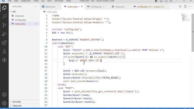This screenshot has width=194, height=109.
Task: Toggle the primary sidebar layout icon
Action: pos(156,1)
